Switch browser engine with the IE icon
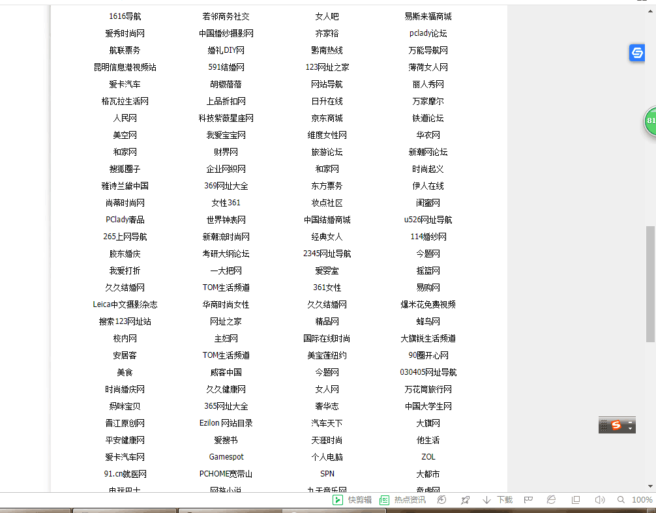Screen dimensions: 656x513 (x=552, y=499)
